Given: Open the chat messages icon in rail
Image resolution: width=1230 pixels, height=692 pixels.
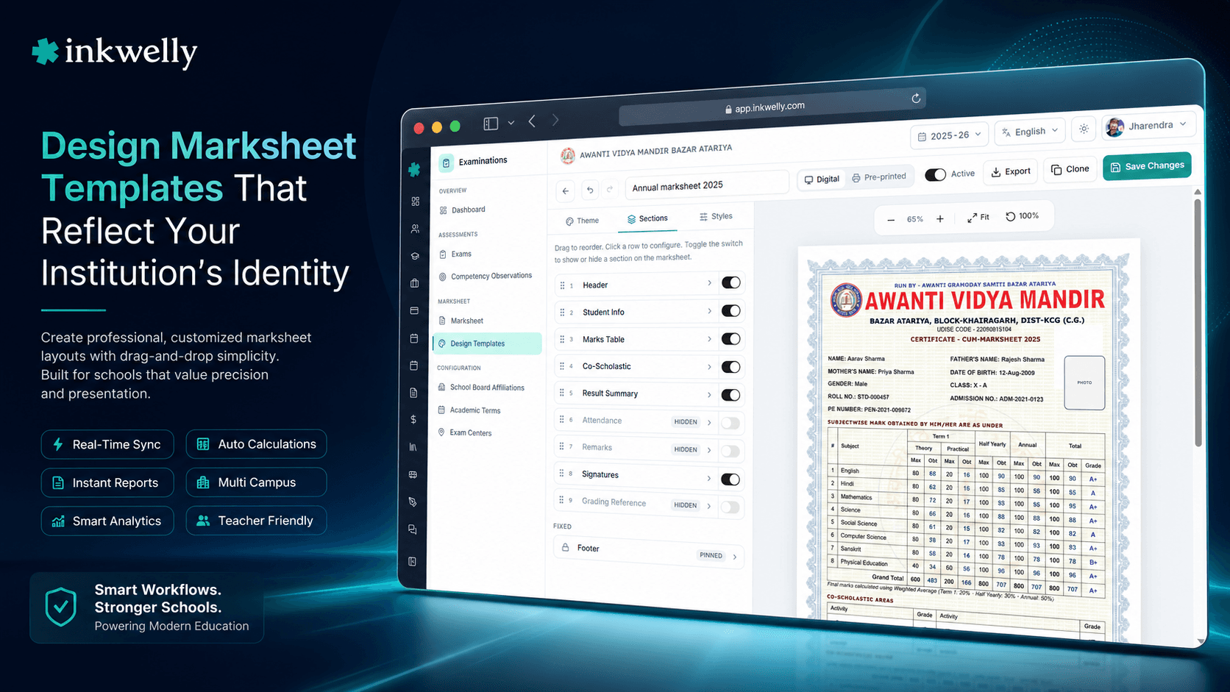Looking at the screenshot, I should (413, 529).
